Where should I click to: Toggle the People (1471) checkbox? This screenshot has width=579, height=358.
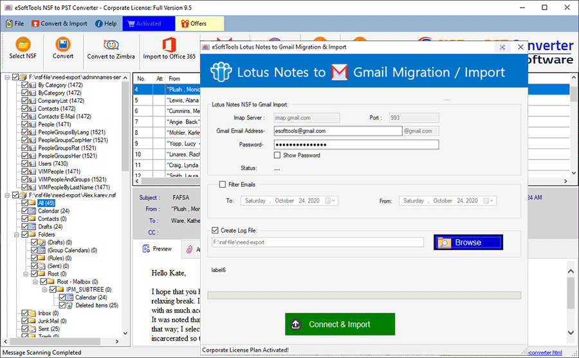(24, 125)
